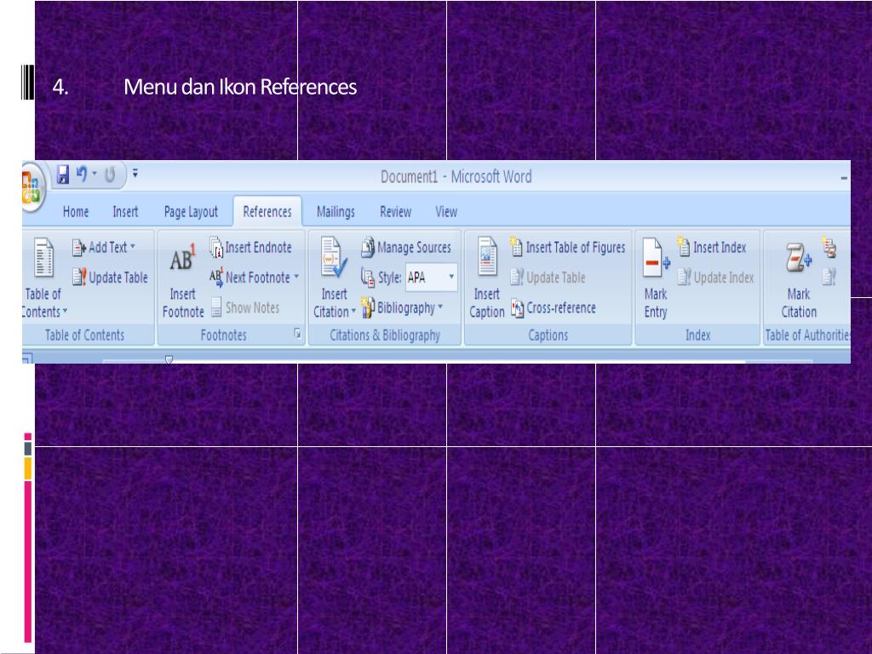The height and width of the screenshot is (654, 872).
Task: Go to the Review tab
Action: [395, 212]
